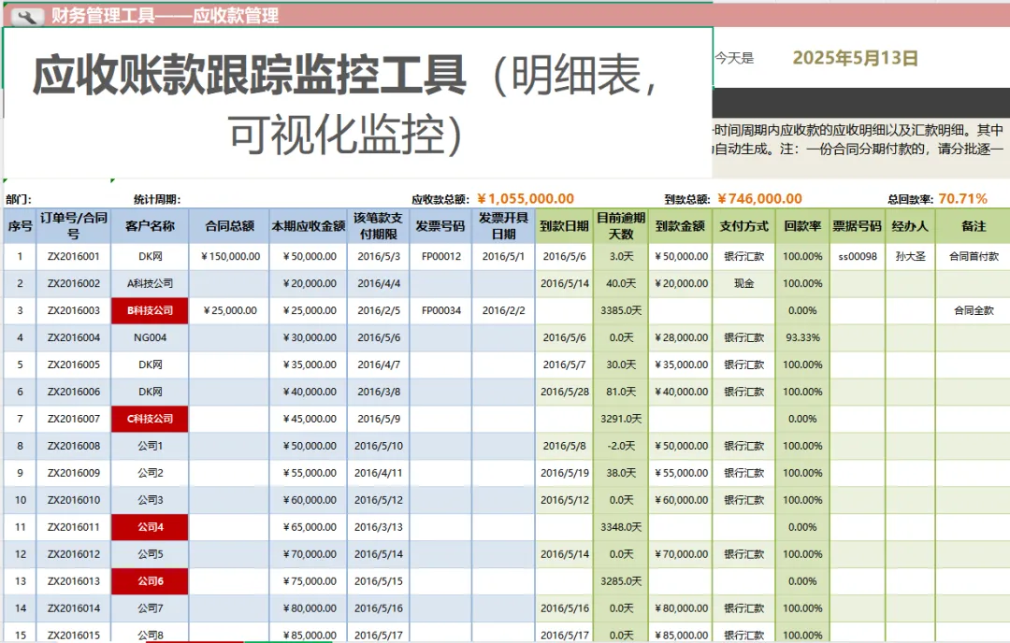This screenshot has width=1010, height=643.
Task: Select the 发票号码 column header
Action: click(440, 226)
